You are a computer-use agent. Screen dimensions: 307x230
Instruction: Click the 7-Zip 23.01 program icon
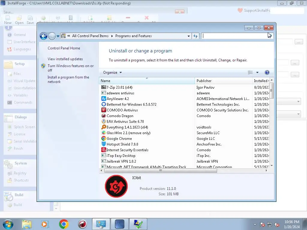(x=103, y=87)
